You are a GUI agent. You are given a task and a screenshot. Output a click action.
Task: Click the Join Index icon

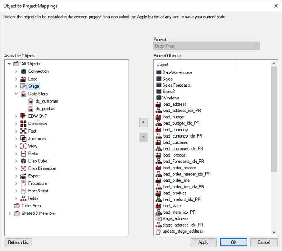[x=24, y=139]
